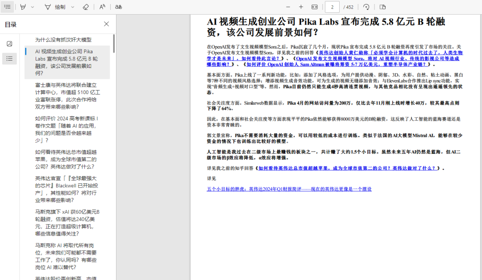Image resolution: width=482 pixels, height=280 pixels.
Task: Open outline entry 富士康与英伟达将联合建立计算中心
Action: (x=67, y=96)
